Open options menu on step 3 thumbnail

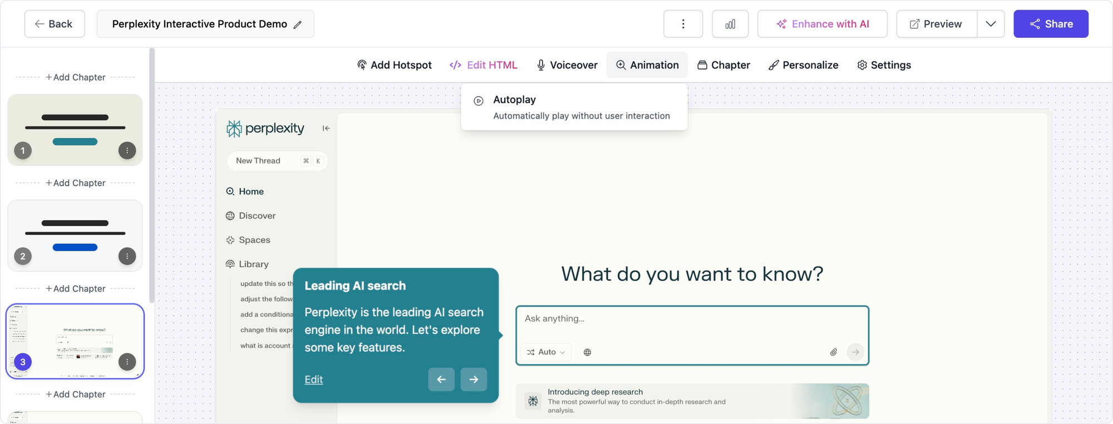coord(127,362)
